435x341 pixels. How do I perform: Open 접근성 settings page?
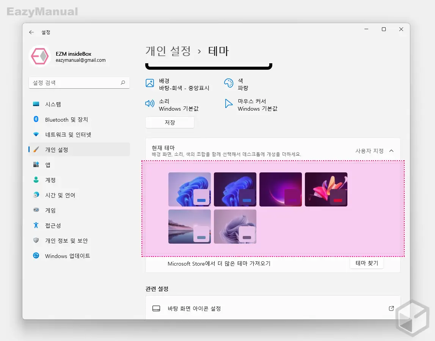(79, 225)
